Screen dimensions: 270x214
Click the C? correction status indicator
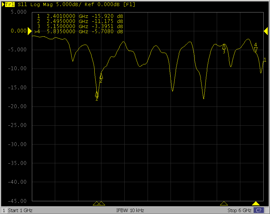coord(258,210)
